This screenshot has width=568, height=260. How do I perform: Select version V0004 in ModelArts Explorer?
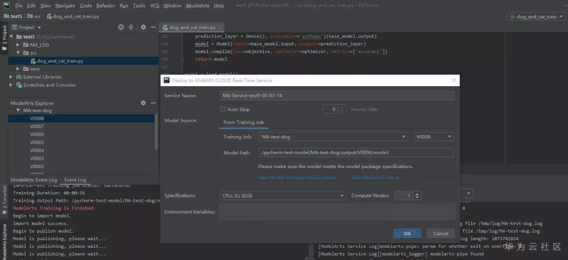[x=37, y=150]
